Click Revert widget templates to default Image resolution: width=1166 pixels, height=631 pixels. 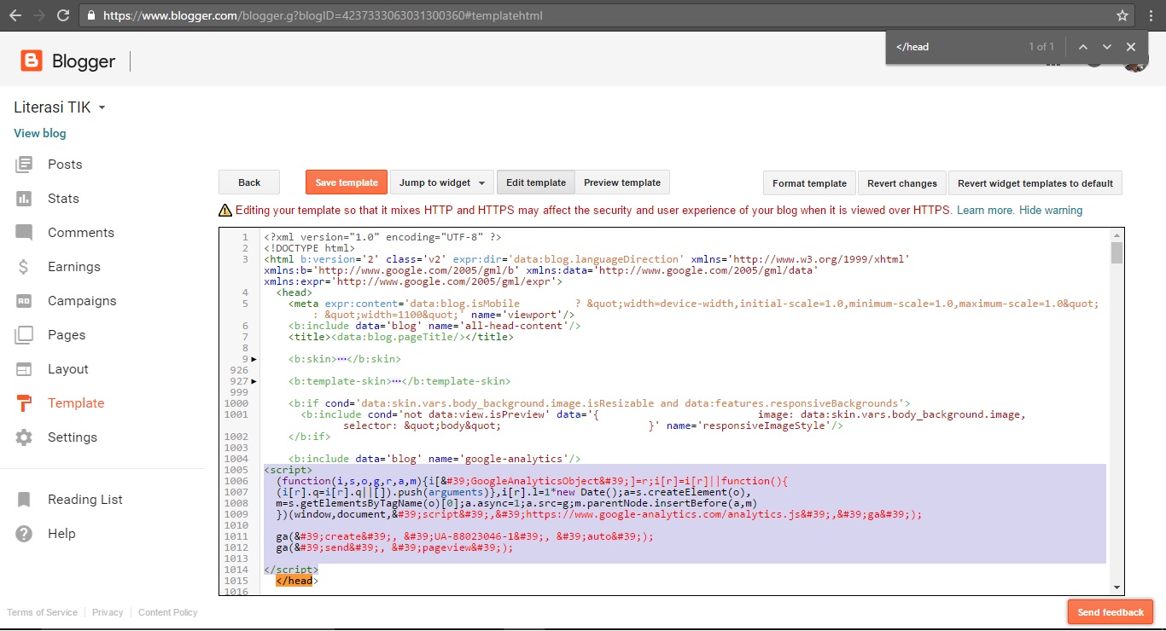pyautogui.click(x=1035, y=182)
